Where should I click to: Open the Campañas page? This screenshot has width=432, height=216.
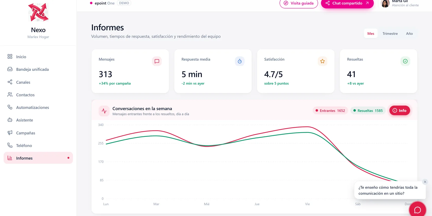coord(38,133)
